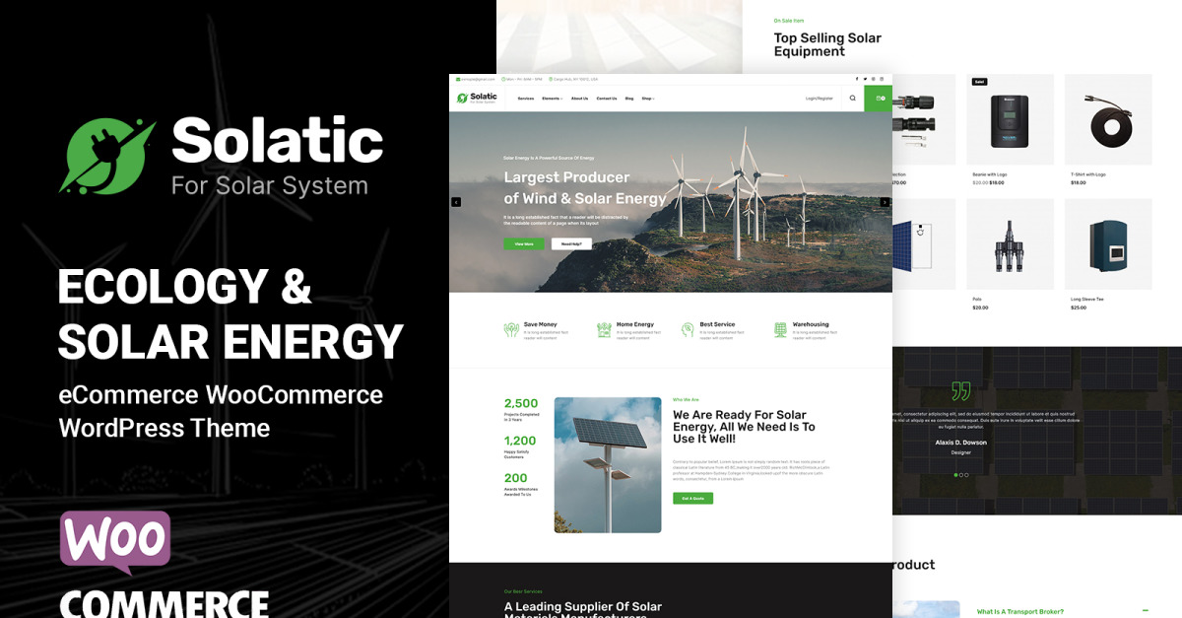The height and width of the screenshot is (618, 1182).
Task: Click the green View More button
Action: coord(524,243)
